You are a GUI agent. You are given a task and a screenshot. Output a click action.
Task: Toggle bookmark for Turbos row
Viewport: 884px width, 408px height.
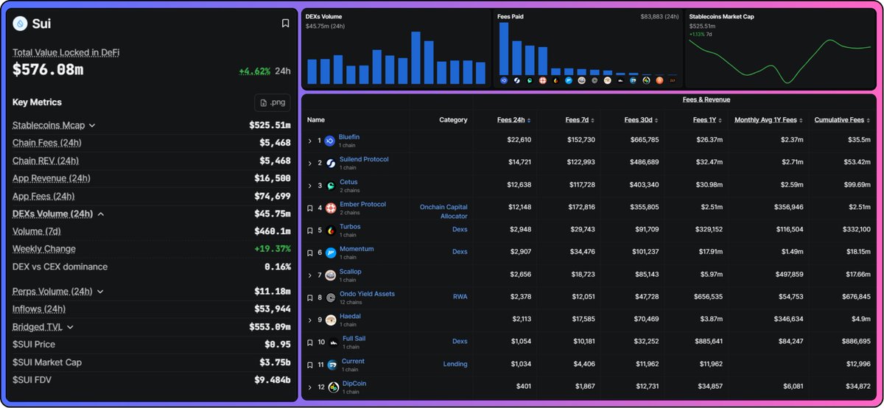click(x=309, y=231)
